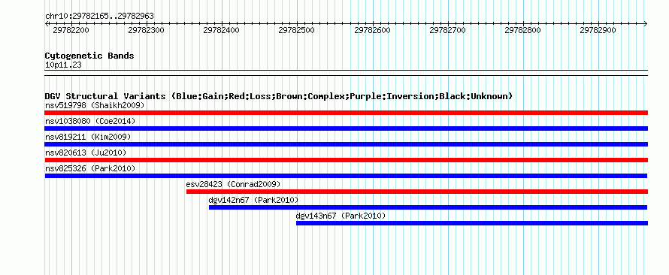Open the dgv143n67 (Park2010) variant label
Screen dimensions: 669x275
coord(341,216)
